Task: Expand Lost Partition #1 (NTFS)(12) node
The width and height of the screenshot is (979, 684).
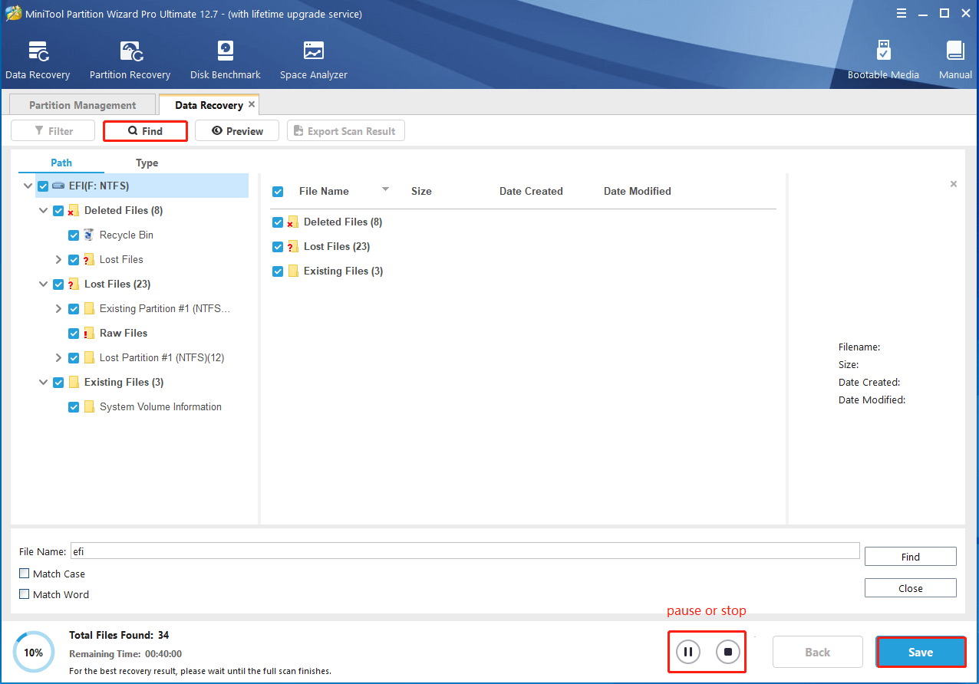Action: [x=58, y=357]
